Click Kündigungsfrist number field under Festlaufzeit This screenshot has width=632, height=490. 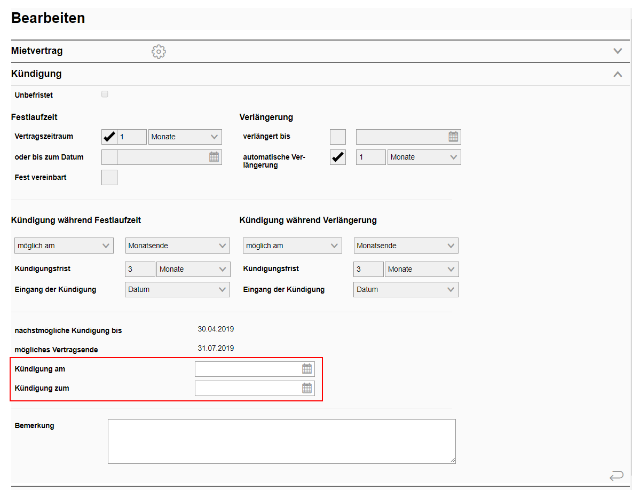(140, 269)
